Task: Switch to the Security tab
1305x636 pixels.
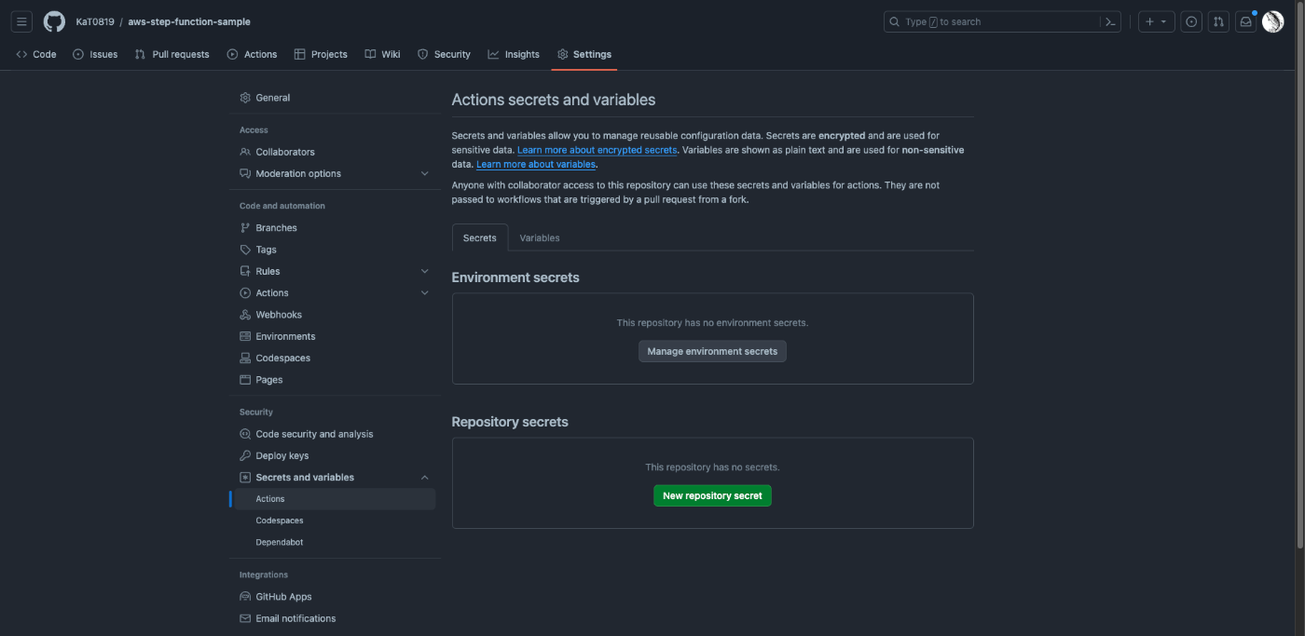Action: pos(444,54)
